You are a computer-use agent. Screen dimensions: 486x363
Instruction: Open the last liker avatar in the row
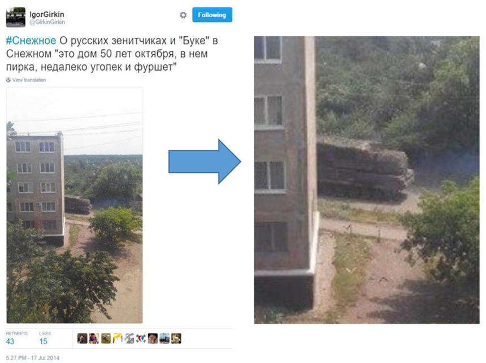click(176, 338)
